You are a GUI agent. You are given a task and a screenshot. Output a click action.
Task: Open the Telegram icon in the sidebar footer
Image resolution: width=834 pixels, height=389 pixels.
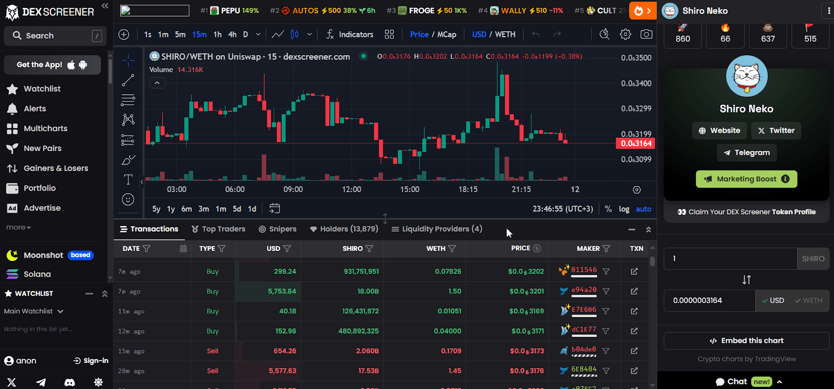point(41,382)
